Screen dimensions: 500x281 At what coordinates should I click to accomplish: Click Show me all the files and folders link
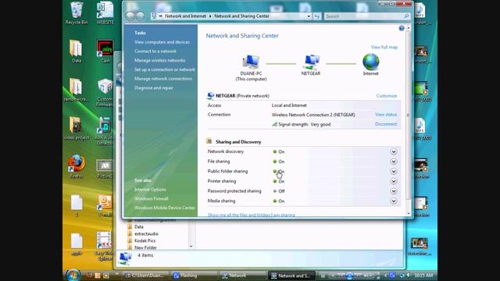(252, 215)
